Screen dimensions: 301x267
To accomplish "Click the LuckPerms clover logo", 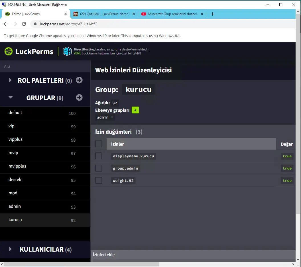I will click(x=9, y=52).
